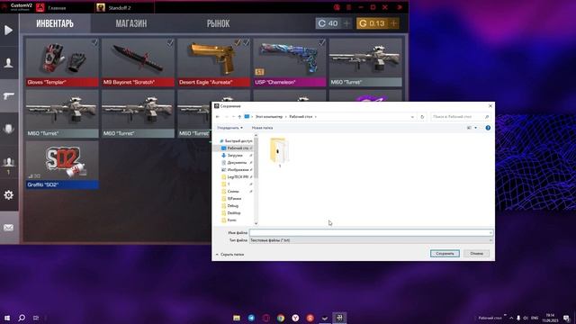This screenshot has width=576, height=324.
Task: Click the red circular icon in CustomV2 title bar
Action: point(337,7)
